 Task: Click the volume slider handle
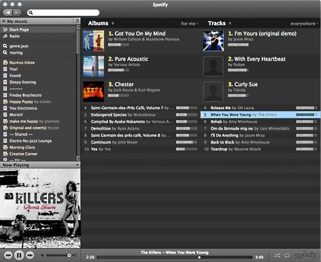coord(69,256)
